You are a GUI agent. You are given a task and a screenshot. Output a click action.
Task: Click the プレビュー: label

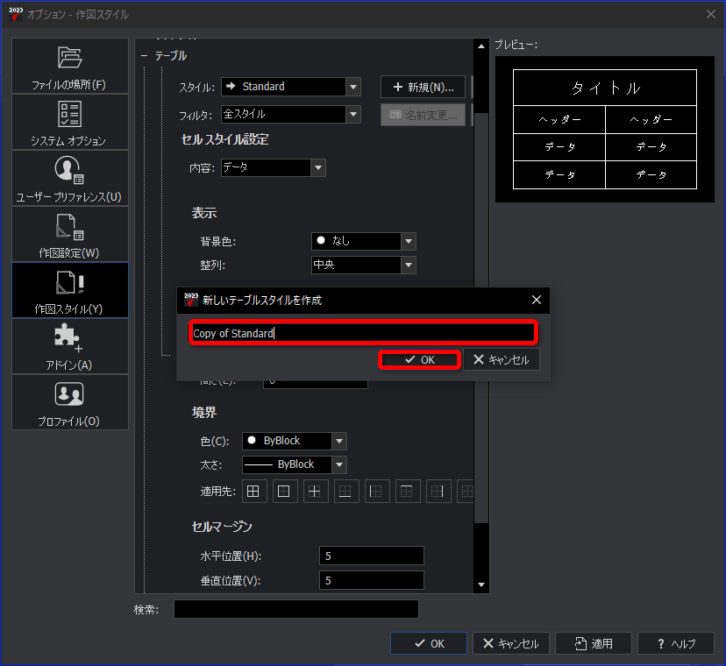[516, 45]
